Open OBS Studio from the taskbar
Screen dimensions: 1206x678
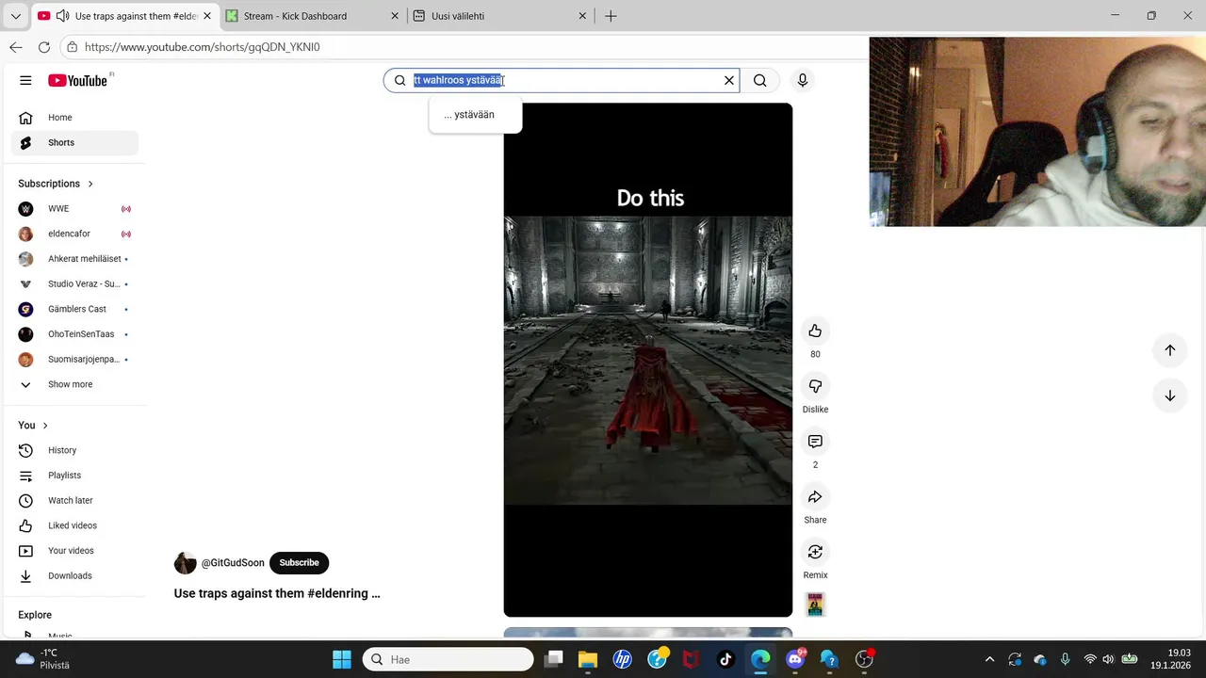click(x=864, y=659)
